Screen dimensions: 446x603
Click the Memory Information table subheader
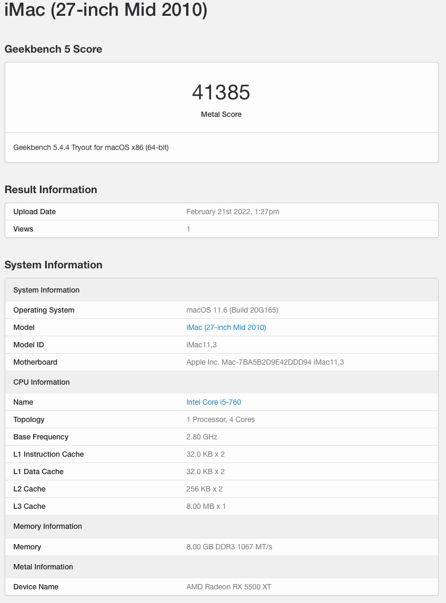[47, 526]
